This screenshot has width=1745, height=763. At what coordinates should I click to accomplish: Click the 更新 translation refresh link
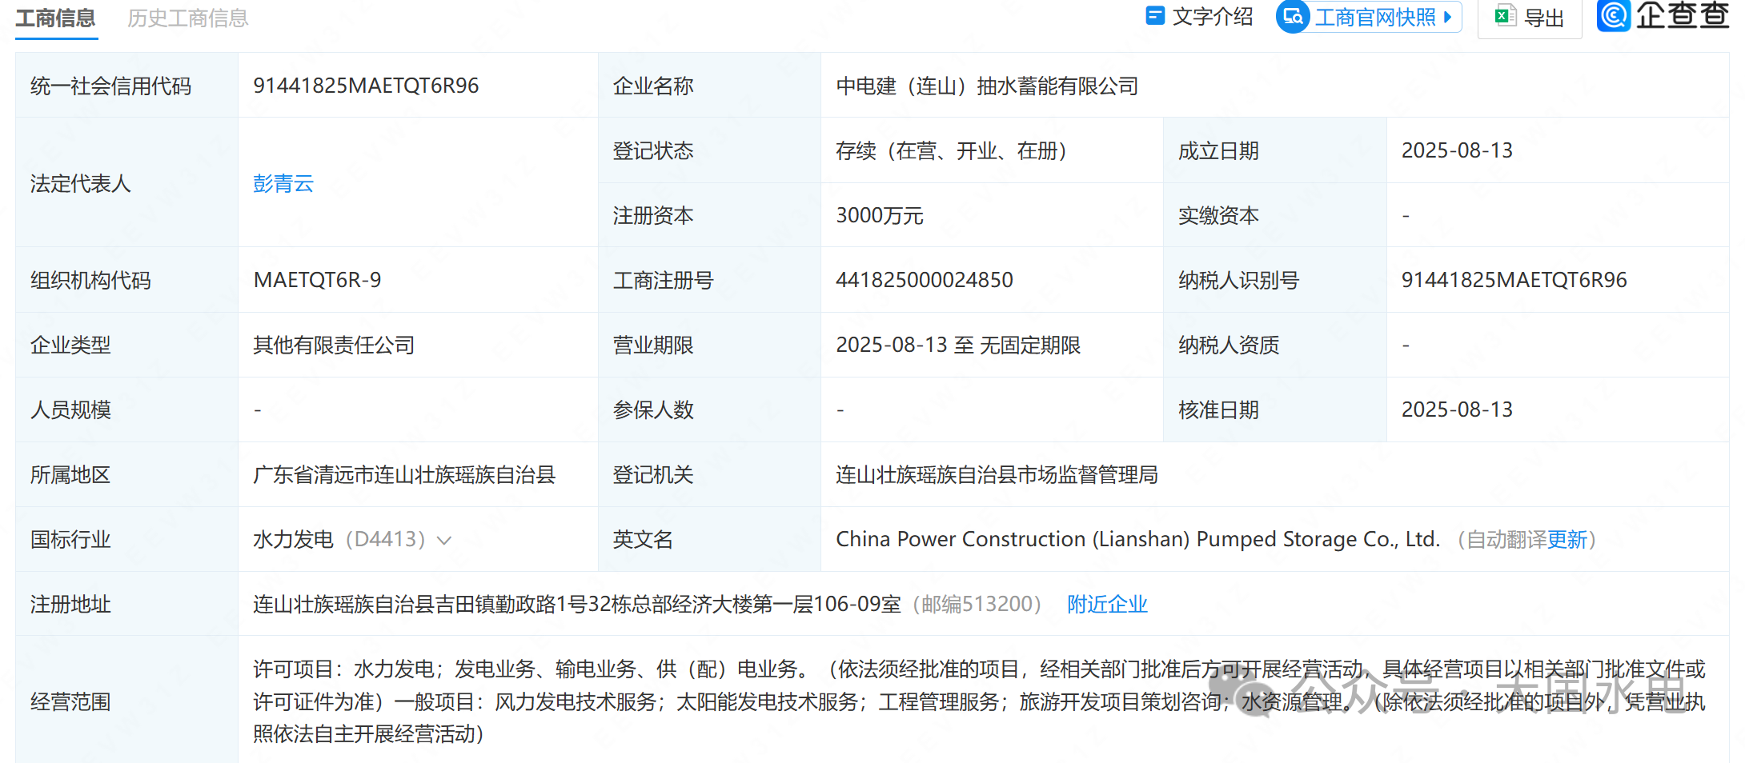tap(1569, 539)
